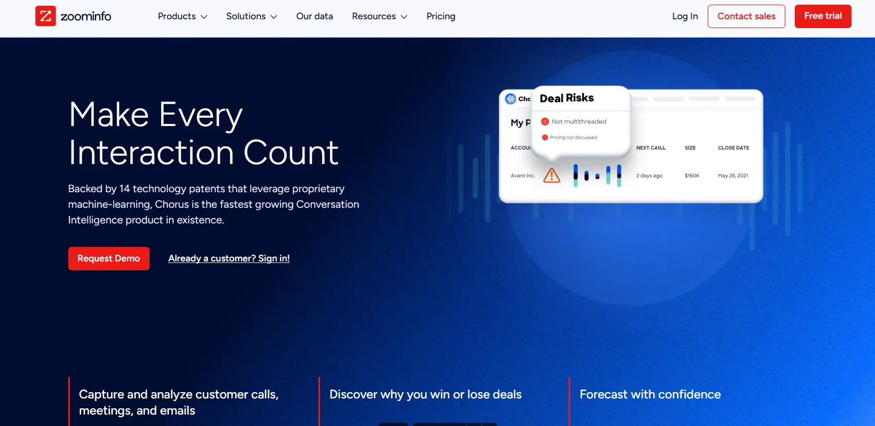Select the Avant Inc. account row
Image resolution: width=875 pixels, height=426 pixels.
pyautogui.click(x=523, y=176)
